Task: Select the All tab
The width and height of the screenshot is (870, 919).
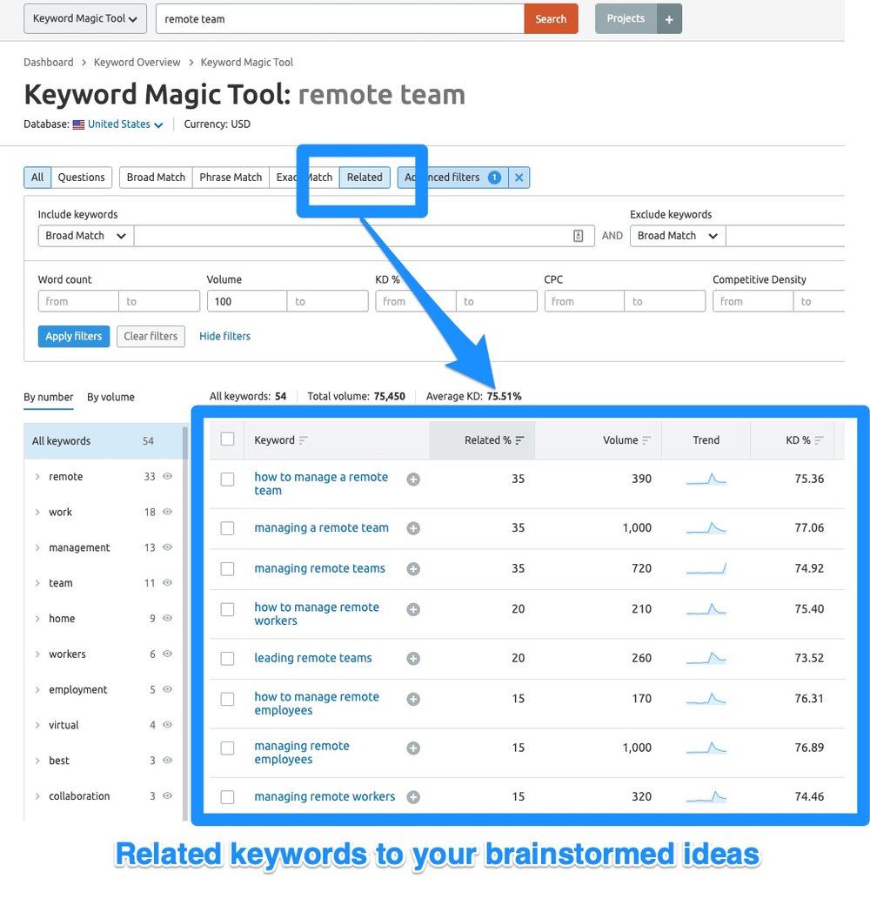Action: pyautogui.click(x=37, y=178)
